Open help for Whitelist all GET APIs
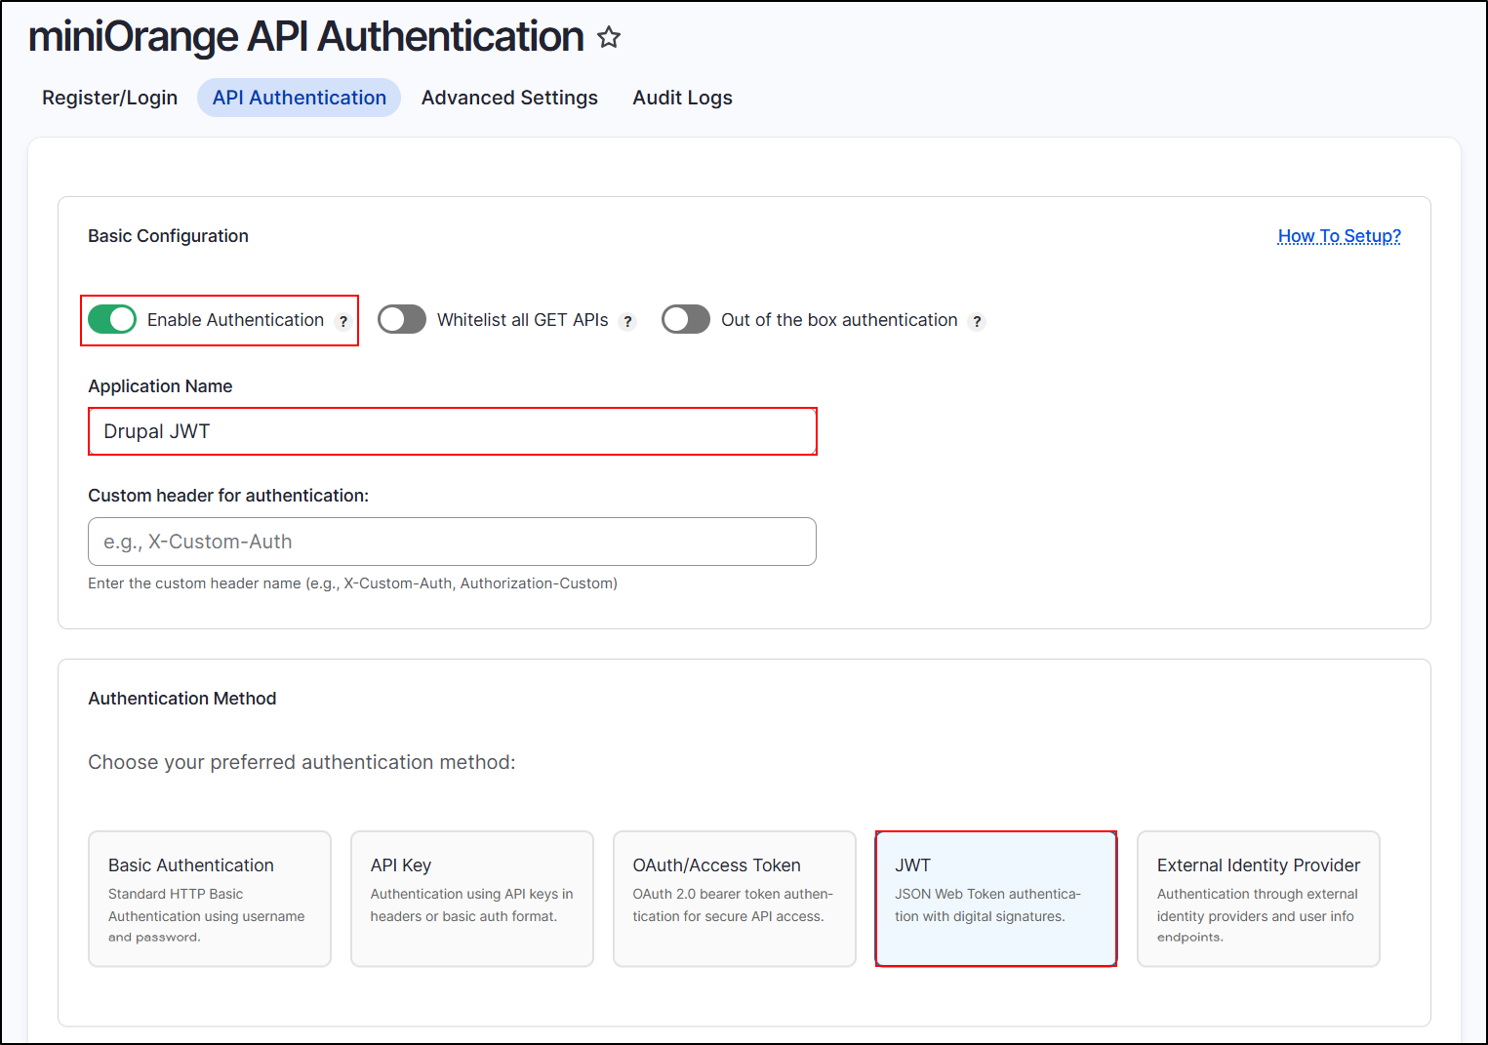Viewport: 1488px width, 1045px height. coord(627,320)
